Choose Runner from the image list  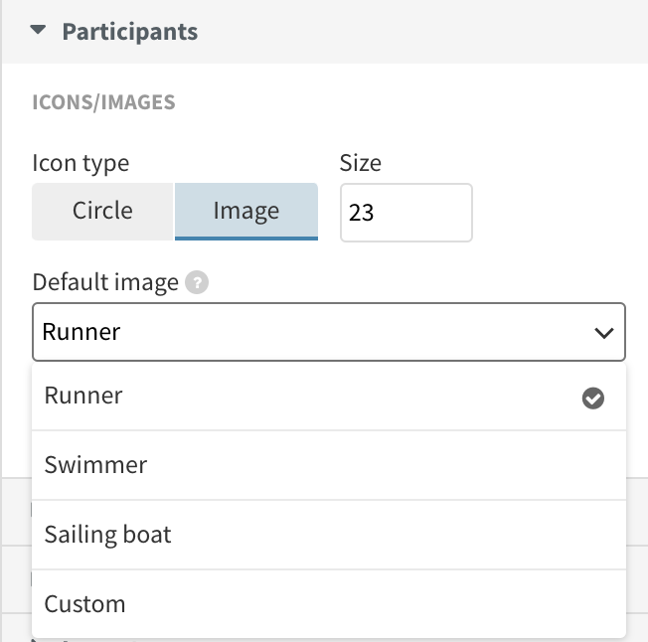[329, 397]
